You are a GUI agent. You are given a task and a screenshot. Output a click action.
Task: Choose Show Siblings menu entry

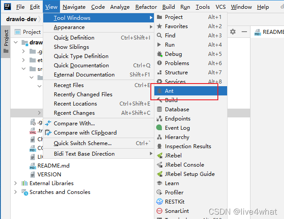pos(98,47)
